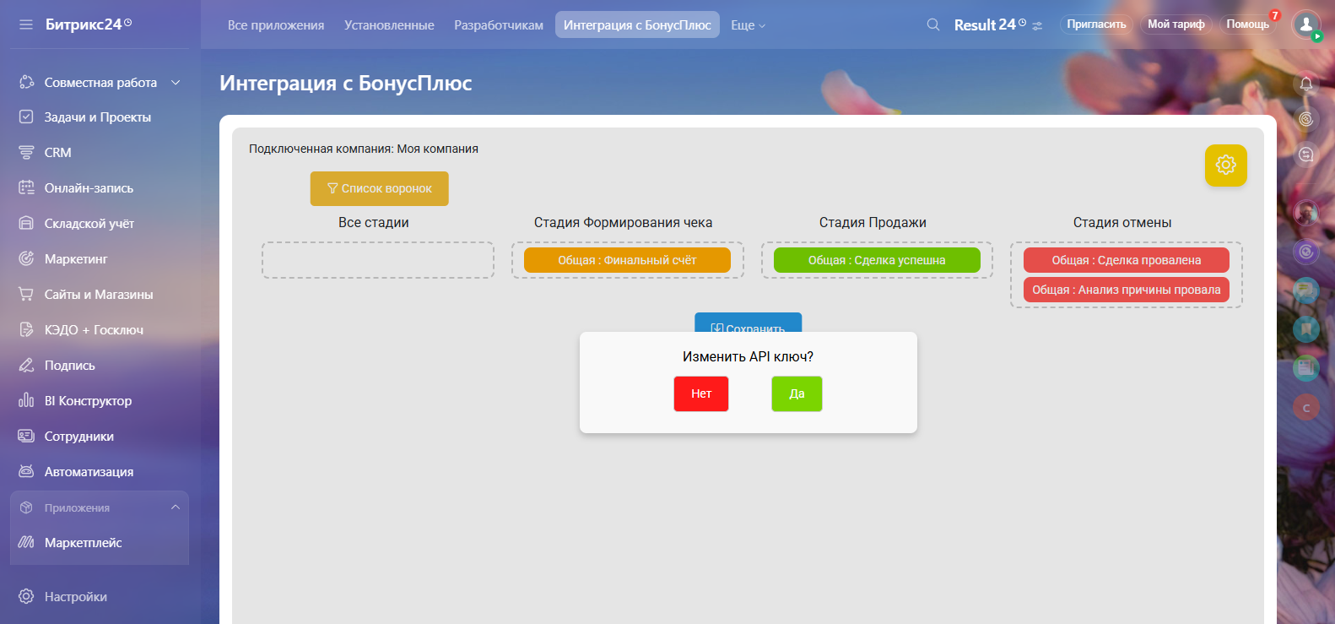Go to the CRM section
The height and width of the screenshot is (624, 1335).
57,153
